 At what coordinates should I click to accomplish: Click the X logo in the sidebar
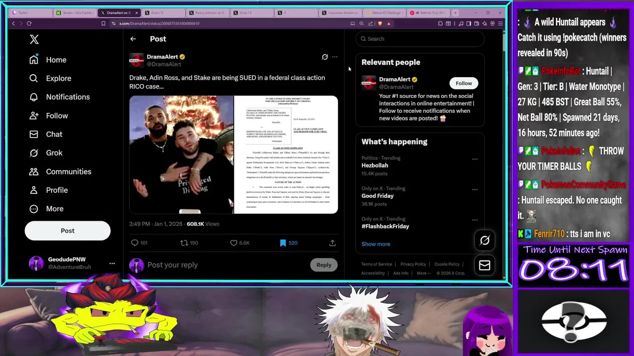coord(34,40)
